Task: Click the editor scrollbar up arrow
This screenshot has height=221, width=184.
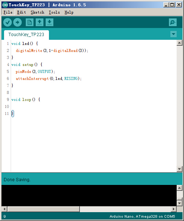Action: [179, 43]
